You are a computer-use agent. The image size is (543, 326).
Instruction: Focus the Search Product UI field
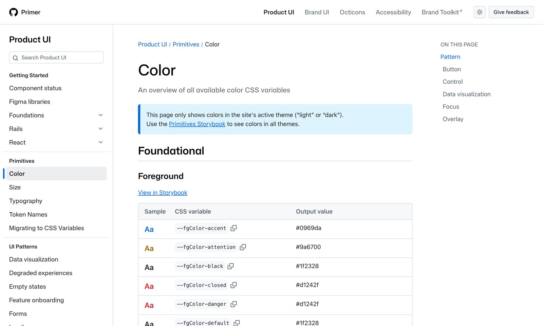[x=56, y=57]
